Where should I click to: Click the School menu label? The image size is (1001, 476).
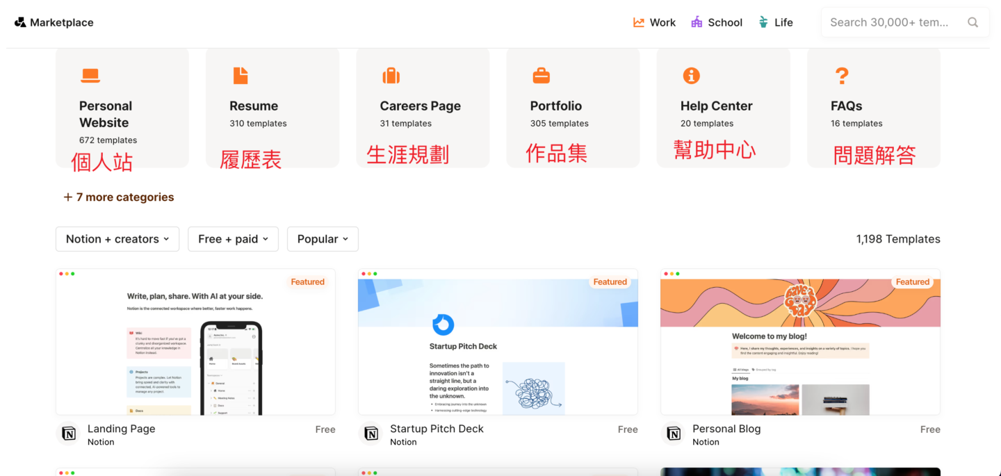pos(725,22)
